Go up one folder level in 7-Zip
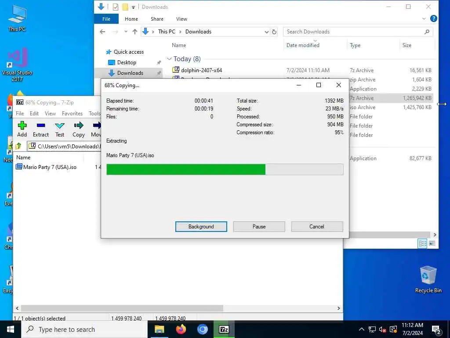 (x=18, y=146)
